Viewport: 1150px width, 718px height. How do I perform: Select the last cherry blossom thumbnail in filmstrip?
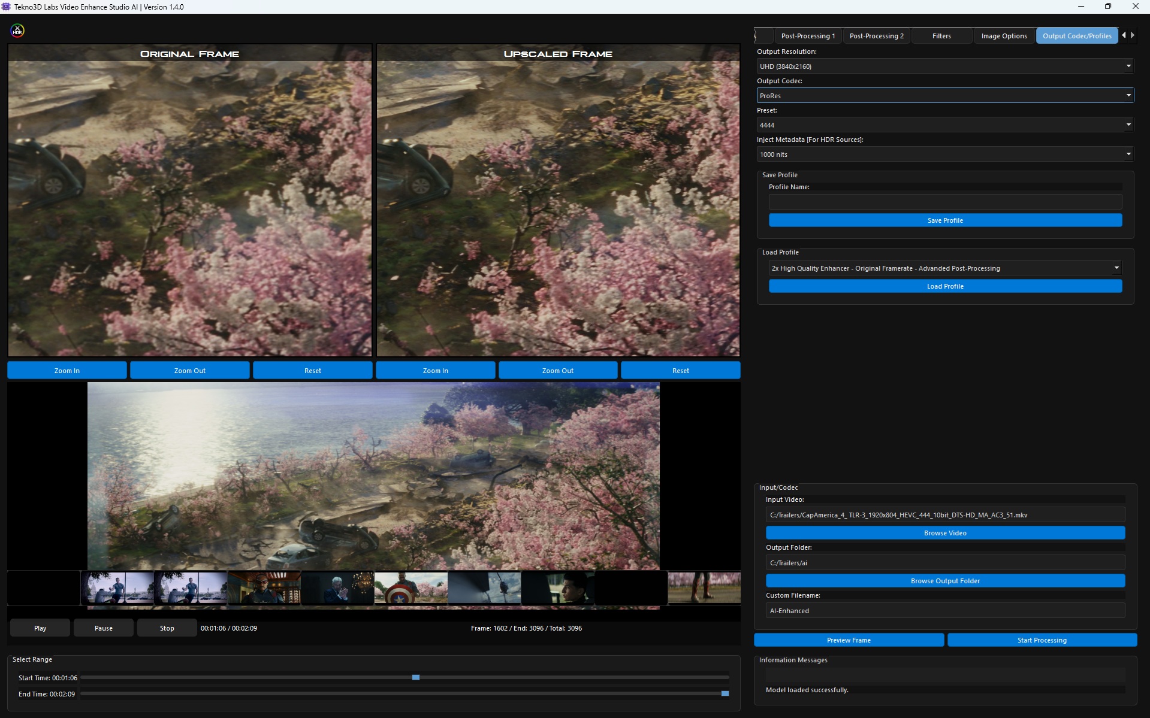704,588
